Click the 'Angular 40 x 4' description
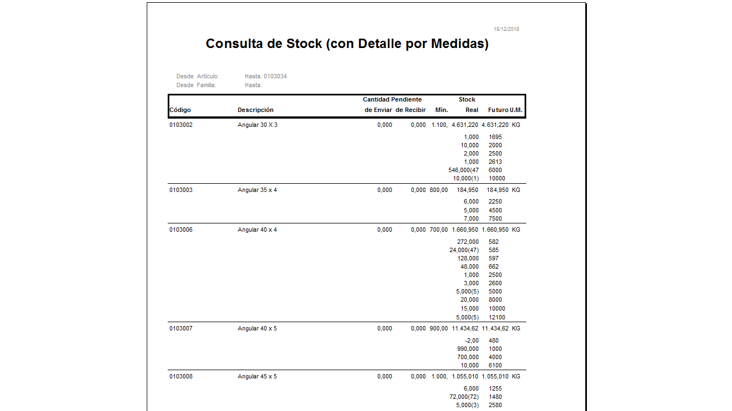Screen dimensions: 732x411 [257, 229]
